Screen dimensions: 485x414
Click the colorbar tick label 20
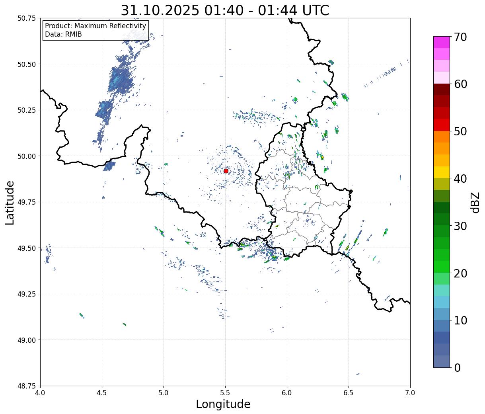(460, 273)
